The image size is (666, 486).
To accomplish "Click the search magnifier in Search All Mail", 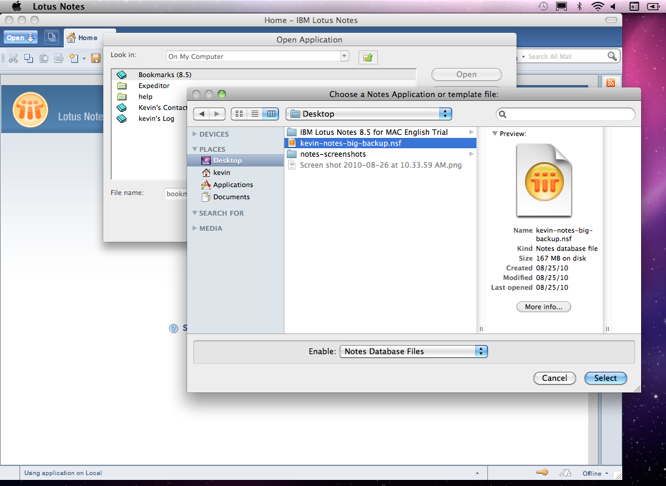I will point(612,56).
